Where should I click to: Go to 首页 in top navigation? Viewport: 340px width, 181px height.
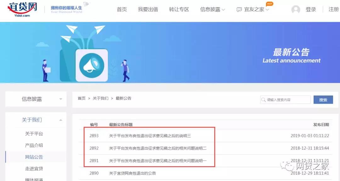122,9
